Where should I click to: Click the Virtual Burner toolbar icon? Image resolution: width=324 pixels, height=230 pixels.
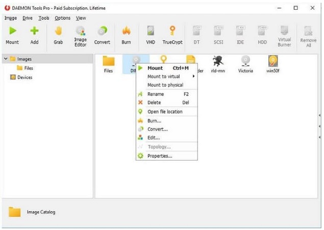284,31
